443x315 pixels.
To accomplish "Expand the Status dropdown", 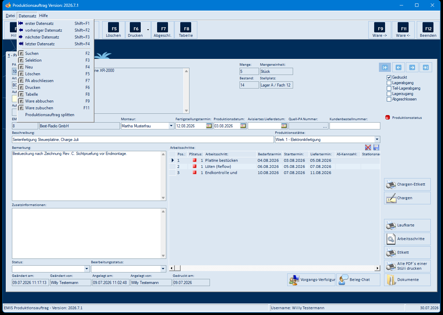I will 87,269.
